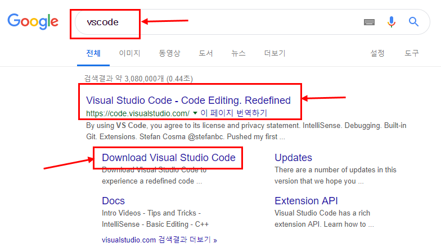The image size is (441, 252).
Task: Click snippet text starting "By using VS Code"
Action: coord(246,131)
